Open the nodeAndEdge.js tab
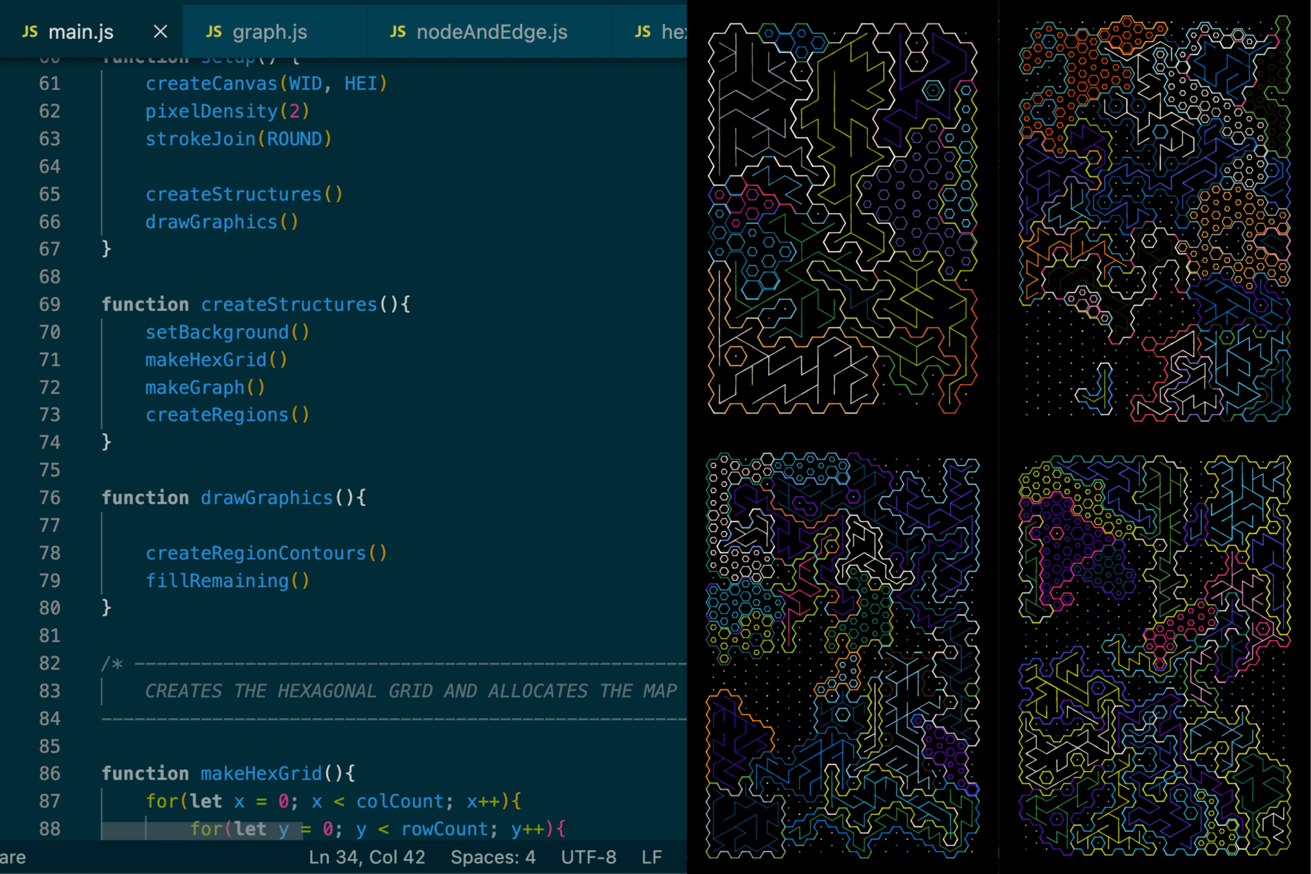The width and height of the screenshot is (1311, 874). coord(491,32)
